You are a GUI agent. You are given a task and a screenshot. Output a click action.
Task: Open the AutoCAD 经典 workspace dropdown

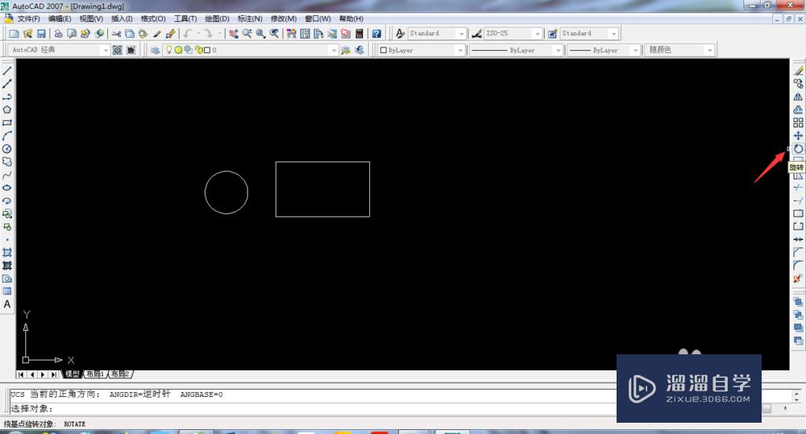coord(106,50)
